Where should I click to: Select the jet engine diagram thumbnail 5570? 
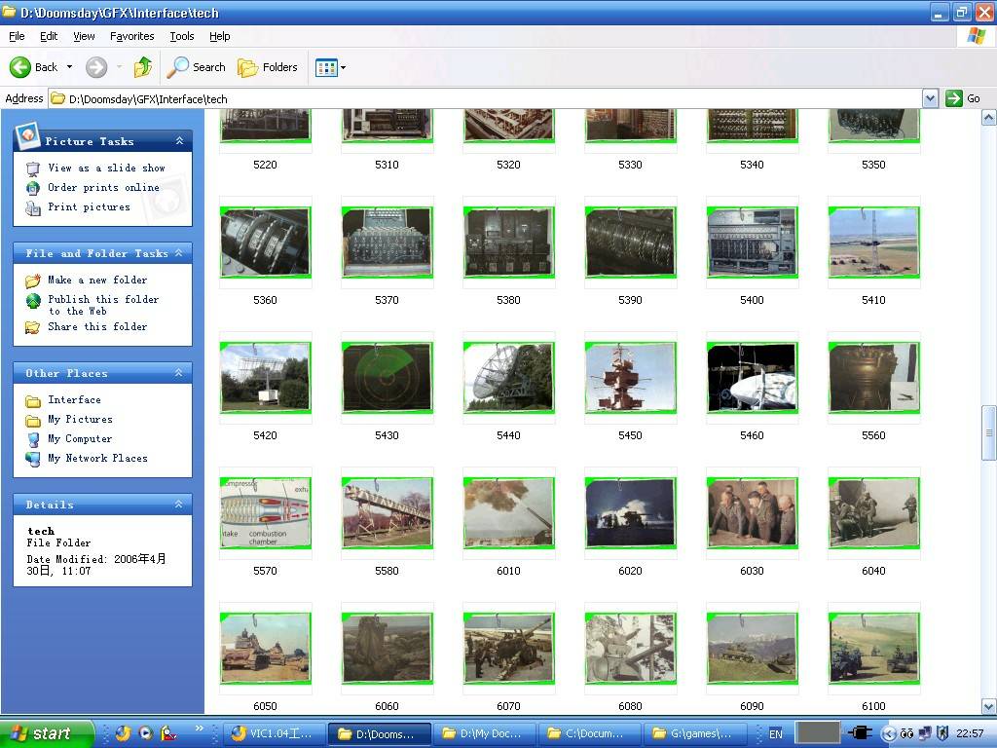coord(265,512)
